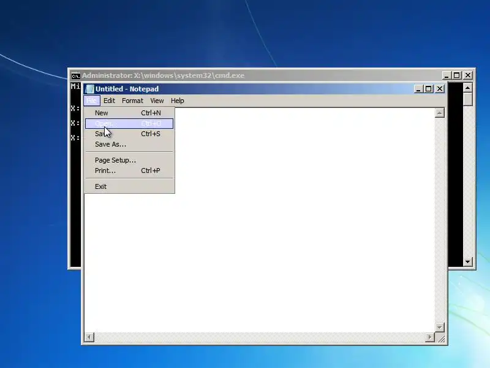Choose Print... from the File menu

point(129,171)
